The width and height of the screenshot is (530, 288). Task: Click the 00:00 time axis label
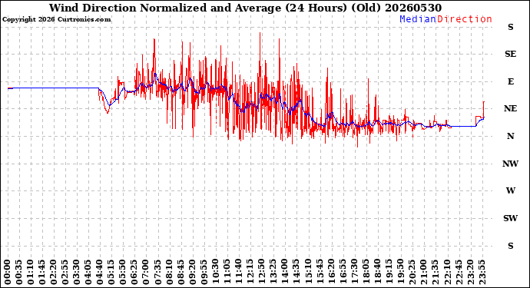point(8,272)
